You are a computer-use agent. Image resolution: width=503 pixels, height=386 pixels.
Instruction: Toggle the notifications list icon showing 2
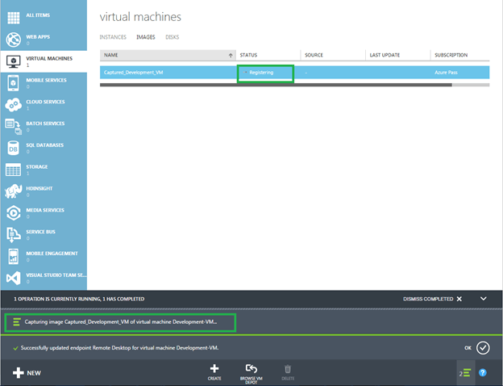tap(464, 373)
